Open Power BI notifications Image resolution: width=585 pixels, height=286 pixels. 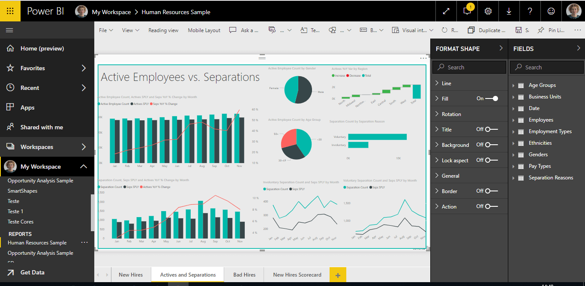click(x=467, y=11)
